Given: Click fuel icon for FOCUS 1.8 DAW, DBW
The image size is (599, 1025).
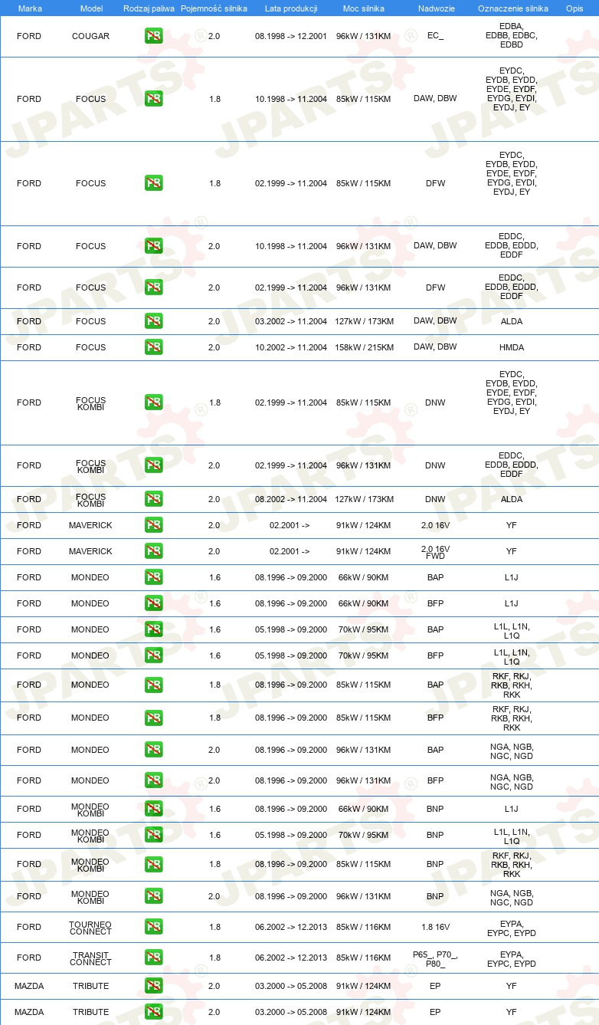Looking at the screenshot, I should pos(154,99).
